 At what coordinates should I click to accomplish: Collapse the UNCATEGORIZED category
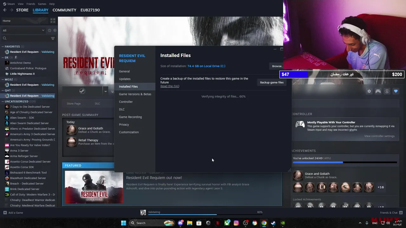coord(3,101)
